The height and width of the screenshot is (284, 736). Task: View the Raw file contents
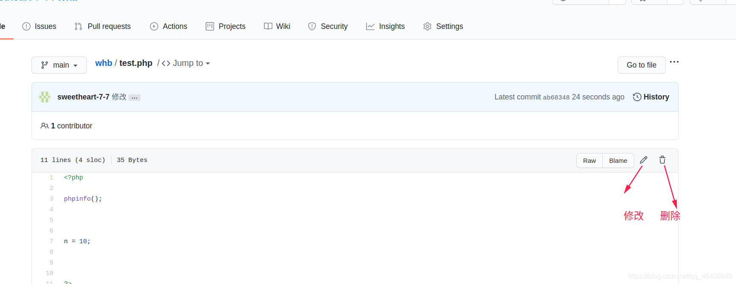590,161
